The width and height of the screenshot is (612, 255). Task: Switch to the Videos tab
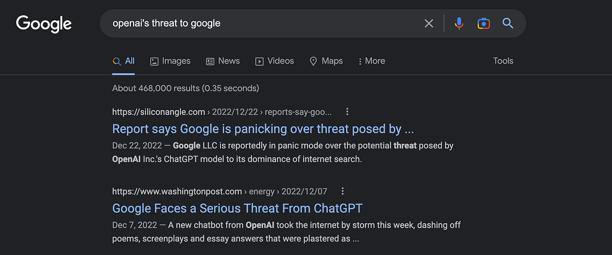click(274, 61)
